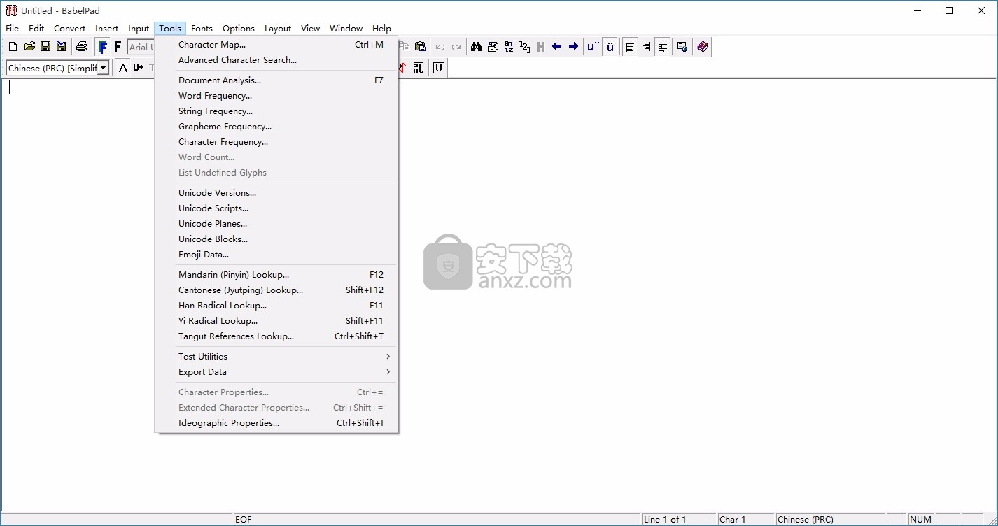Open the View menu
Viewport: 998px width, 526px height.
[x=310, y=29]
